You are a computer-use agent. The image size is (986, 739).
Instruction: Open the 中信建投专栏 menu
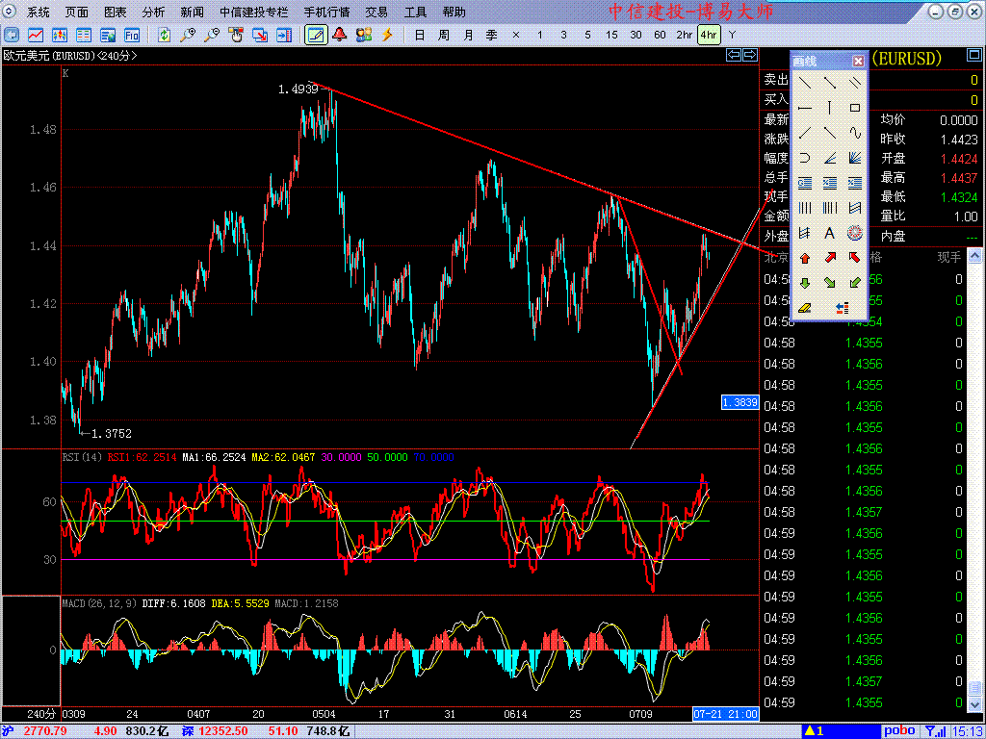254,12
